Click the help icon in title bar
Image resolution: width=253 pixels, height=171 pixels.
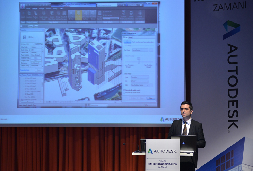(141, 5)
